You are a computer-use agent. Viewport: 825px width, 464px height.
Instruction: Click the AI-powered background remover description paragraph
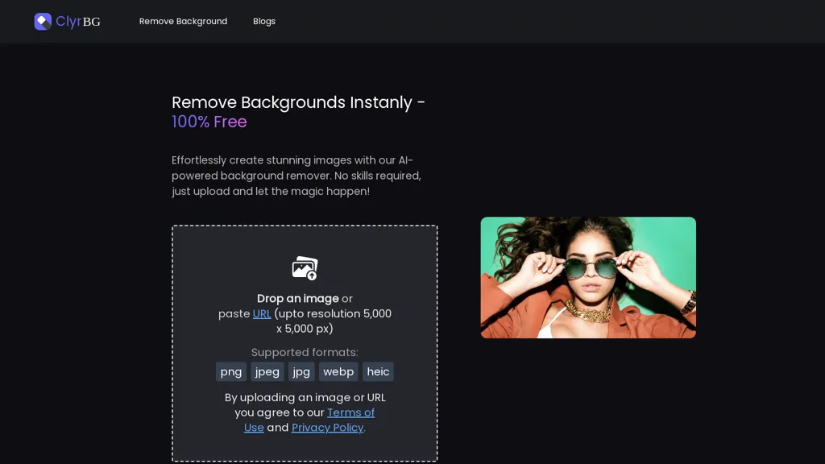coord(296,176)
